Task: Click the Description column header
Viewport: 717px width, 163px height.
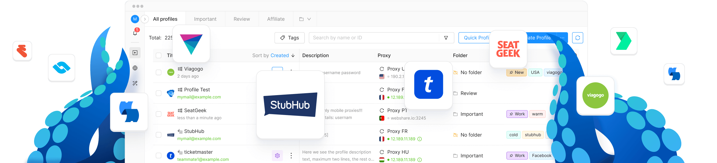Action: (x=315, y=55)
